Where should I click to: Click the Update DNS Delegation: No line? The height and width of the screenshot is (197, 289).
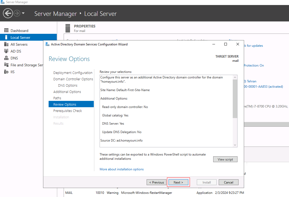tap(122, 132)
